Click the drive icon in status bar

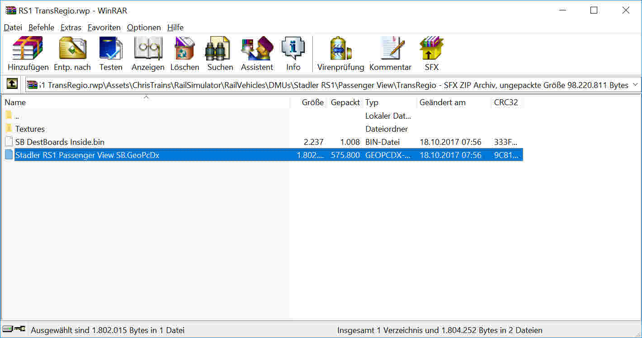[x=7, y=330]
